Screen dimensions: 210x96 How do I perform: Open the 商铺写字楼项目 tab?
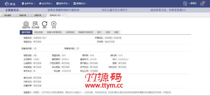[x=86, y=32]
